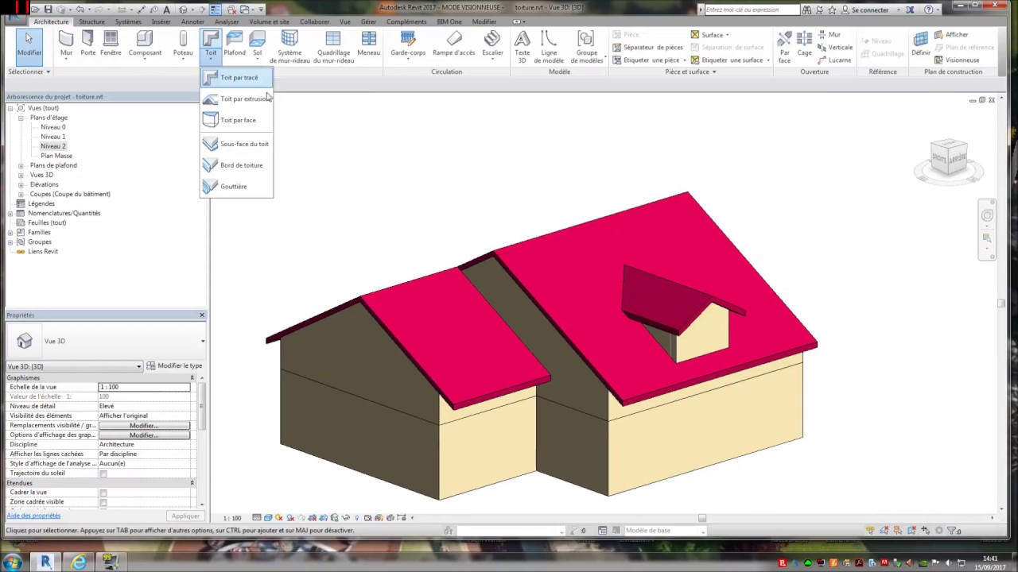Toggle Zone cadrée visible checkbox
1018x572 pixels.
click(103, 502)
